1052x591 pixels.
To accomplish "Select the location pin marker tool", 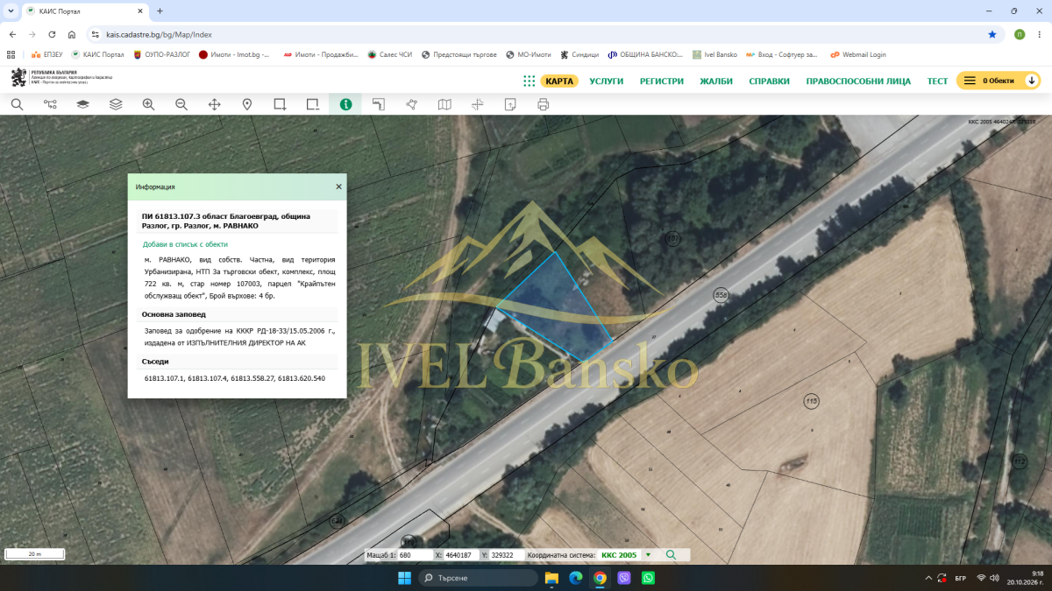I will click(x=247, y=104).
